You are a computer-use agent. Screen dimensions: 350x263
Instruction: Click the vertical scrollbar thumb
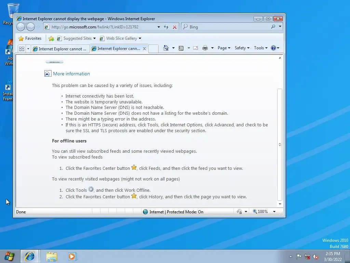coord(280,145)
